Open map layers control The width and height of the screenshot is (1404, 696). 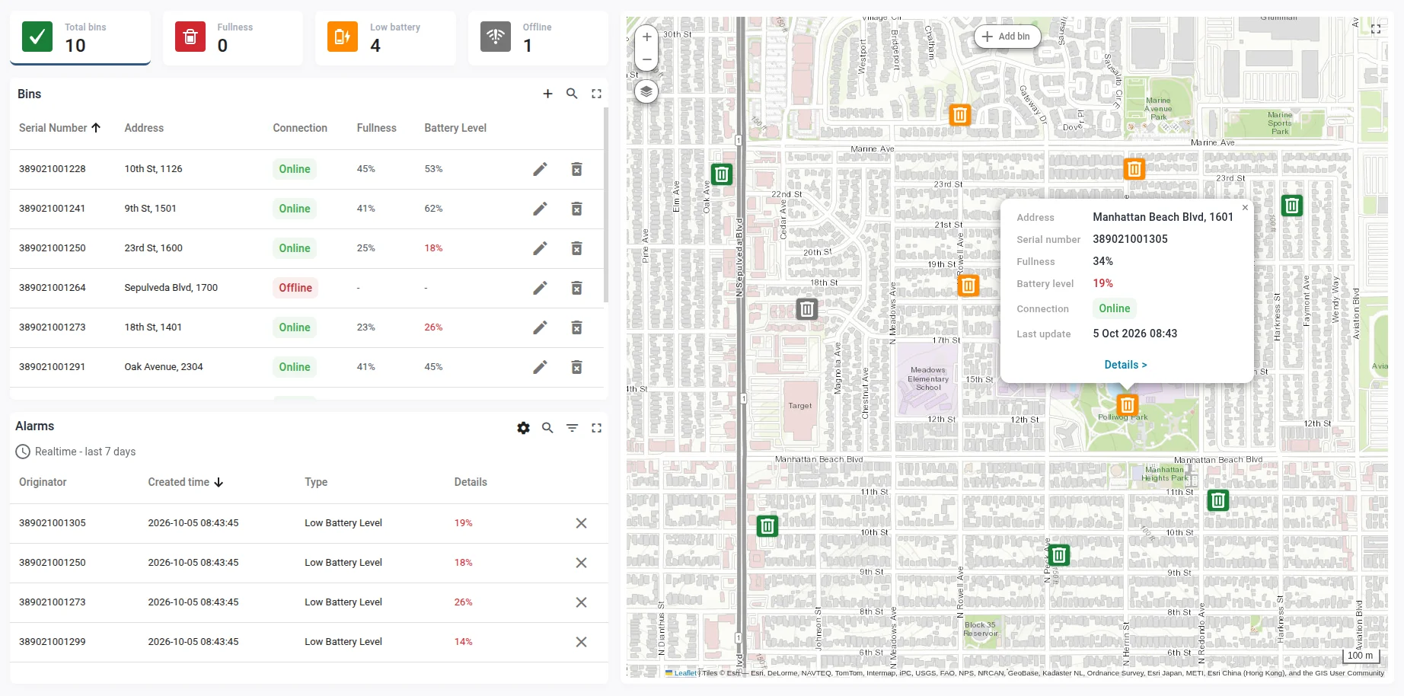(646, 91)
